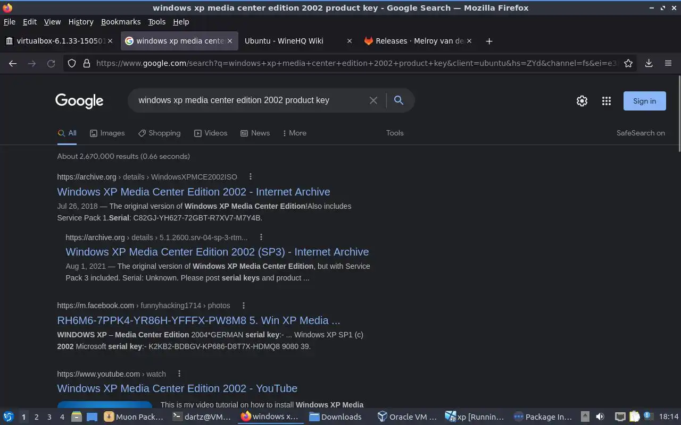Viewport: 681px width, 425px height.
Task: Open the View menu
Action: [x=52, y=22]
